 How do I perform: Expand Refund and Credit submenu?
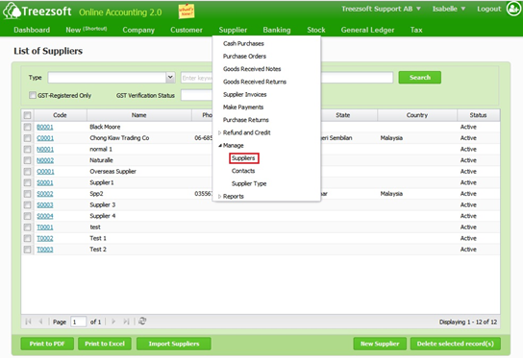(x=219, y=132)
